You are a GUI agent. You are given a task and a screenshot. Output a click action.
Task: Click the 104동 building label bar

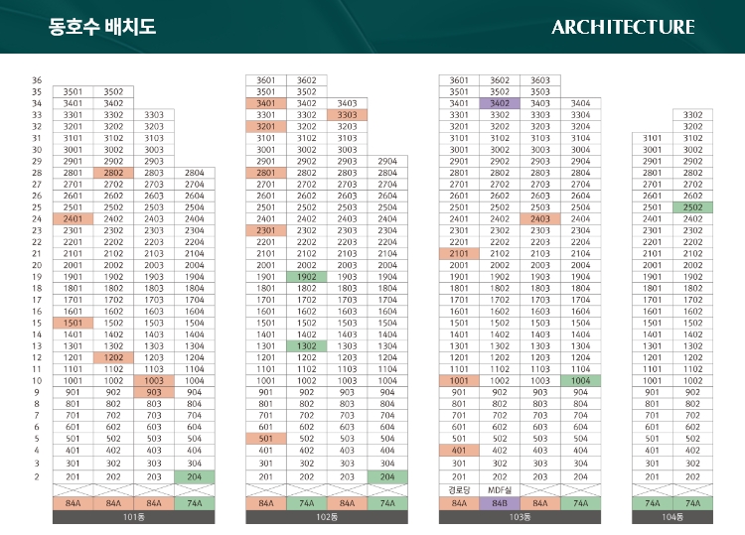672,517
